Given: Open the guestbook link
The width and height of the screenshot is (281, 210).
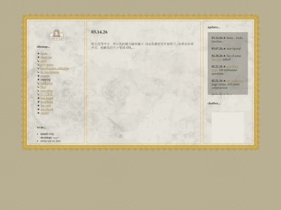Looking at the screenshot, I should 47,109.
